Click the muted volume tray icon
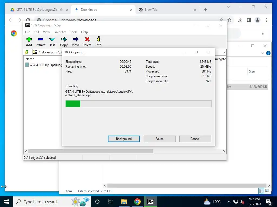The image size is (277, 207). click(x=242, y=202)
